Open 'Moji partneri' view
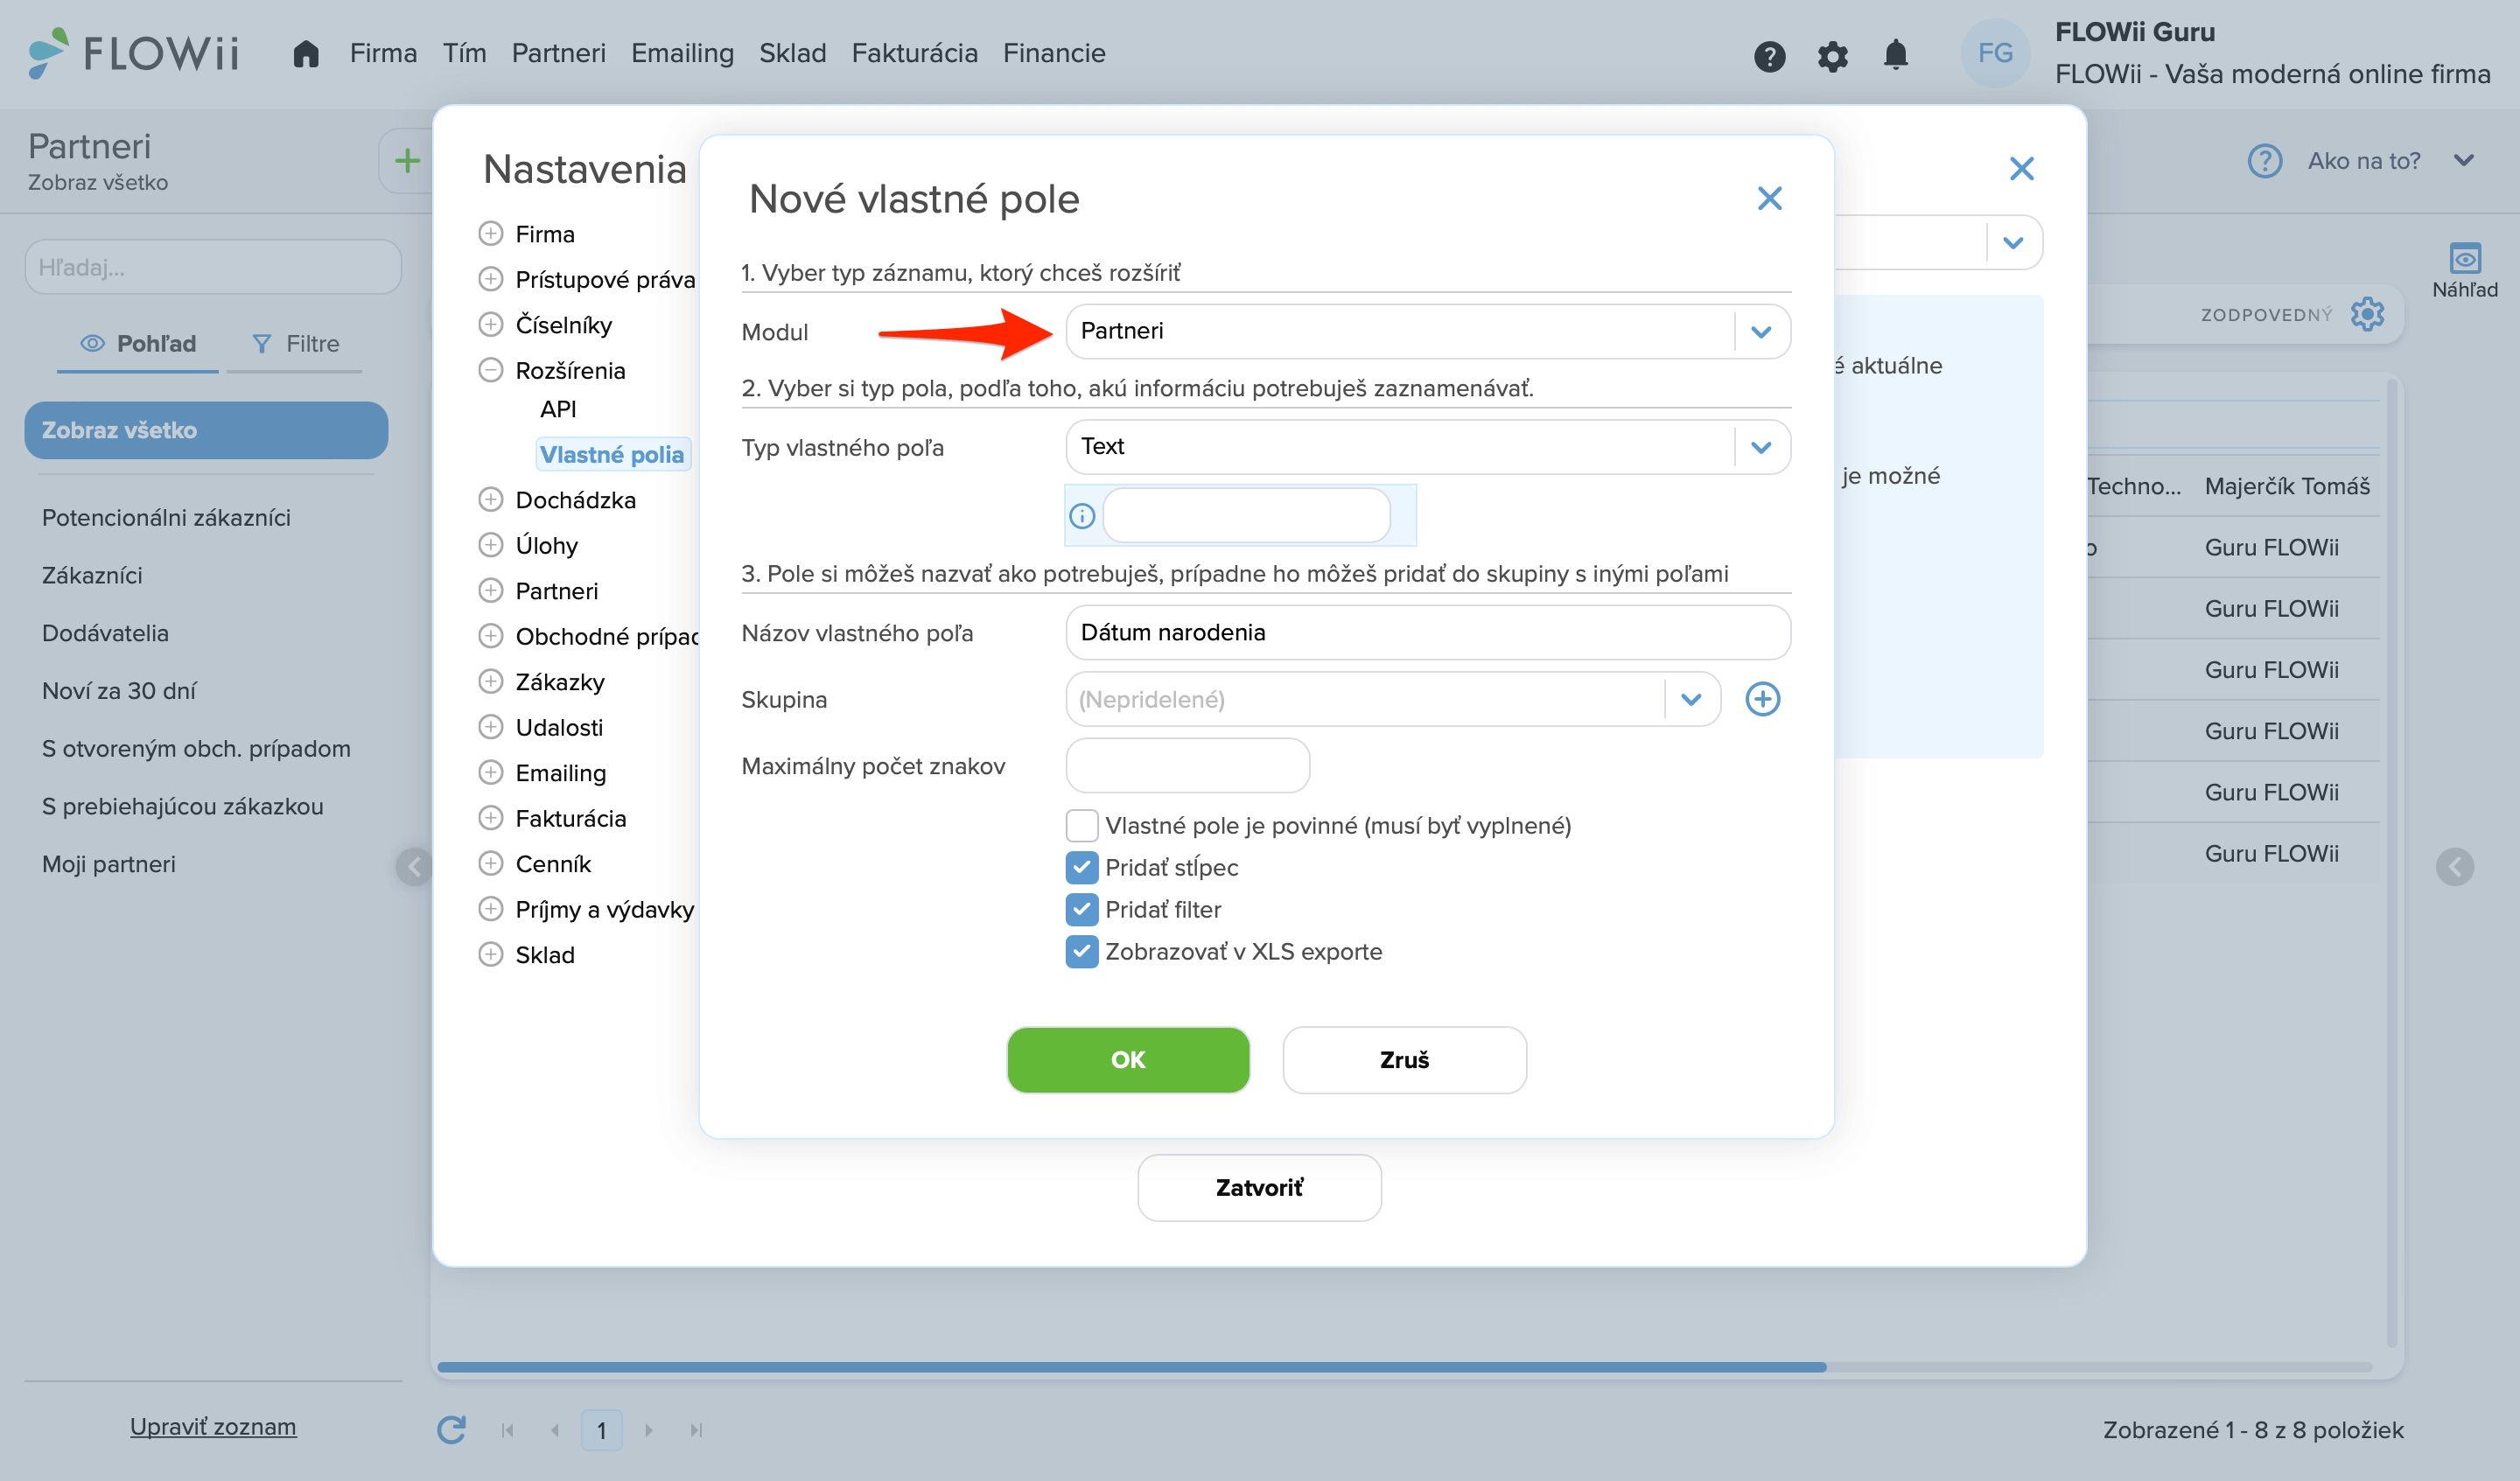 pyautogui.click(x=109, y=864)
